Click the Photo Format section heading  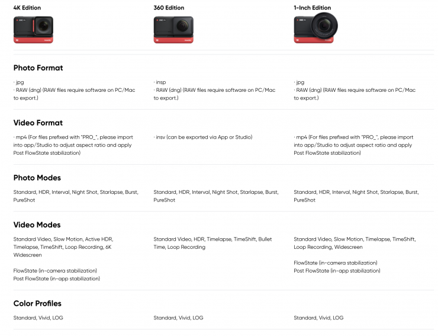(38, 68)
